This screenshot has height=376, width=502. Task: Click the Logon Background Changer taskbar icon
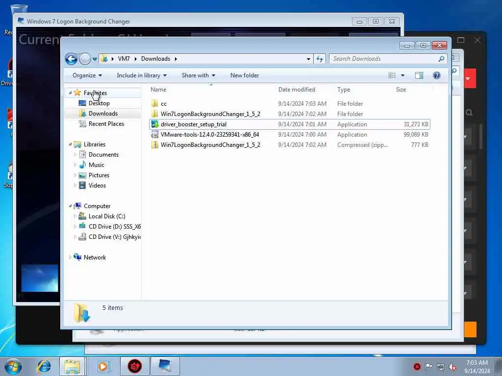point(165,366)
